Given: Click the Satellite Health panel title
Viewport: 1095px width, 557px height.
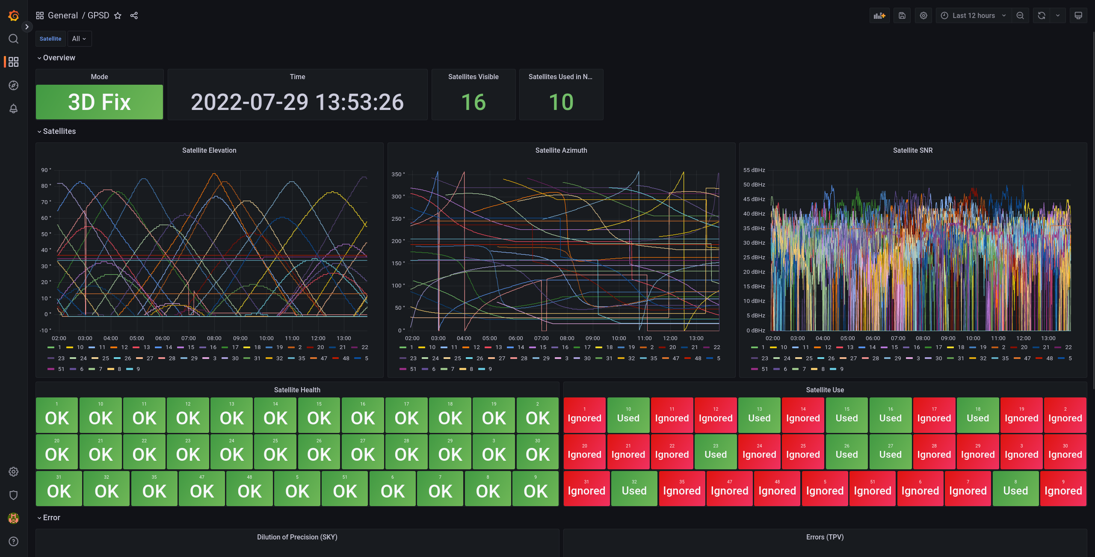Looking at the screenshot, I should point(297,390).
